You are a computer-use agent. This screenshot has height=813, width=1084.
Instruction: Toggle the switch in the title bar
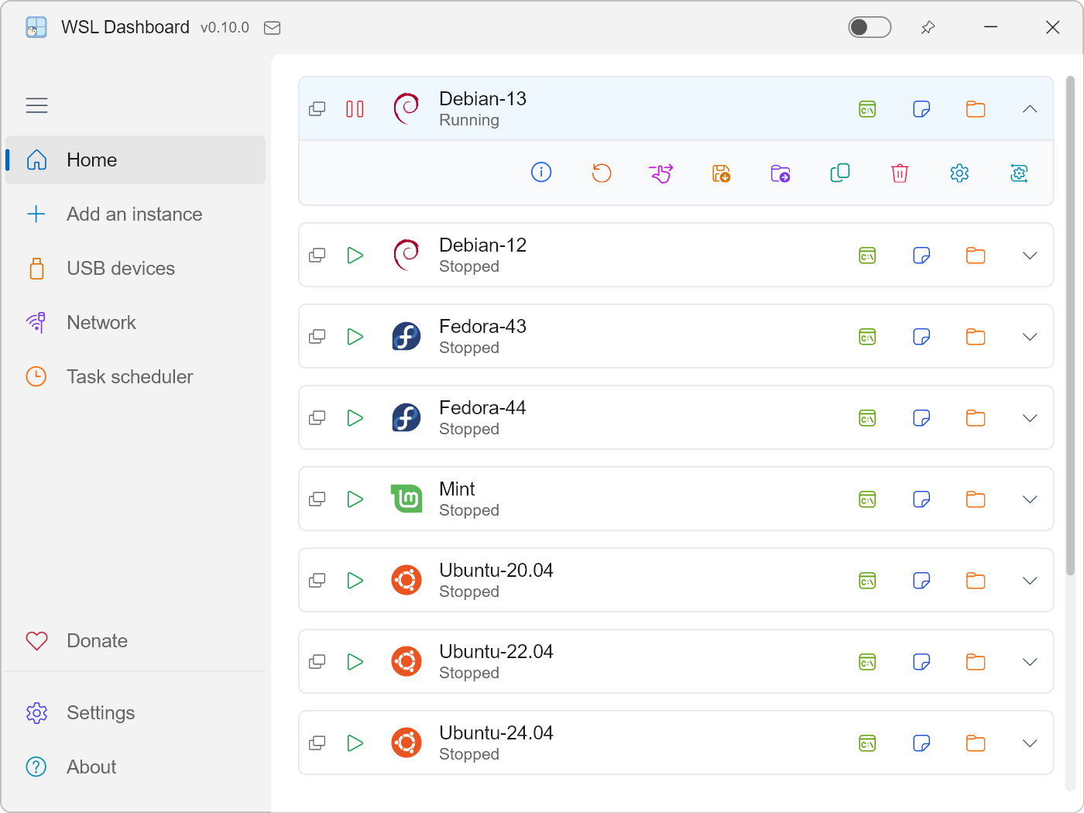(870, 27)
